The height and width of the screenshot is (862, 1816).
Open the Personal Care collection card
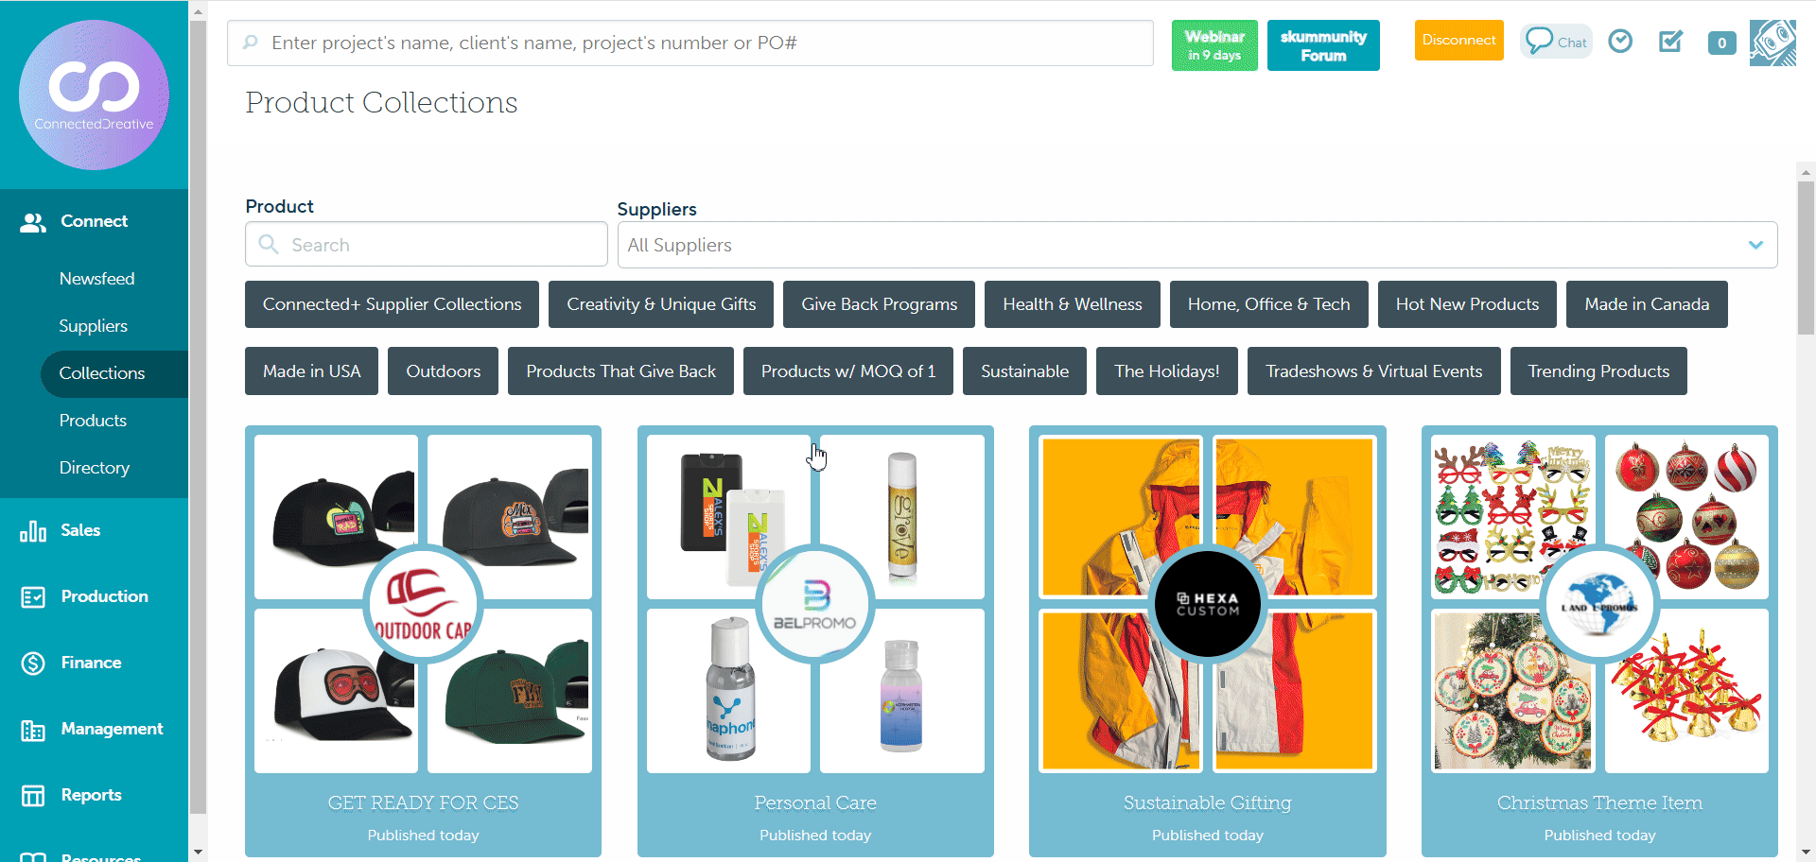pyautogui.click(x=814, y=641)
